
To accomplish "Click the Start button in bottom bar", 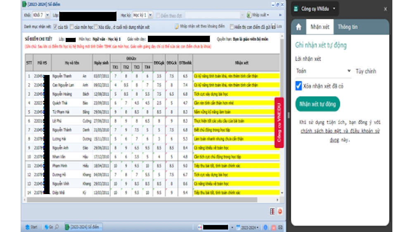I will tap(31, 227).
